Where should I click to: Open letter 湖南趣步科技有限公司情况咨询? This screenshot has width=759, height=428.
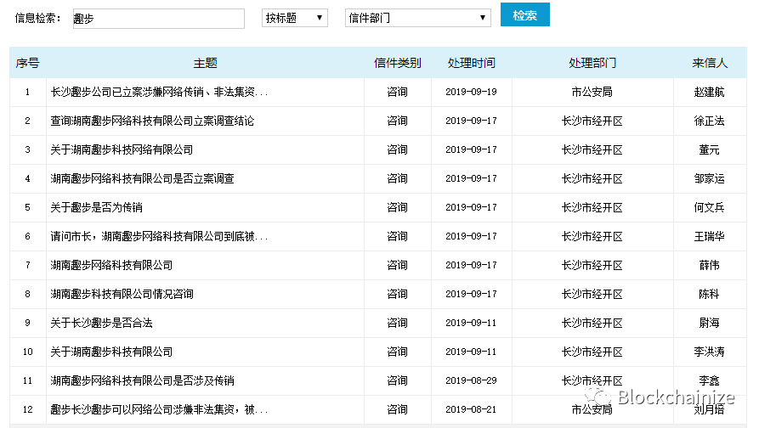click(x=122, y=294)
